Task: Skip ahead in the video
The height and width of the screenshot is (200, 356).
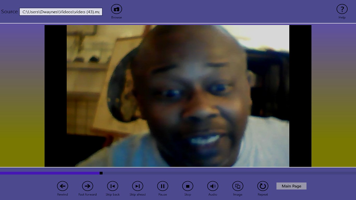Action: (x=137, y=186)
